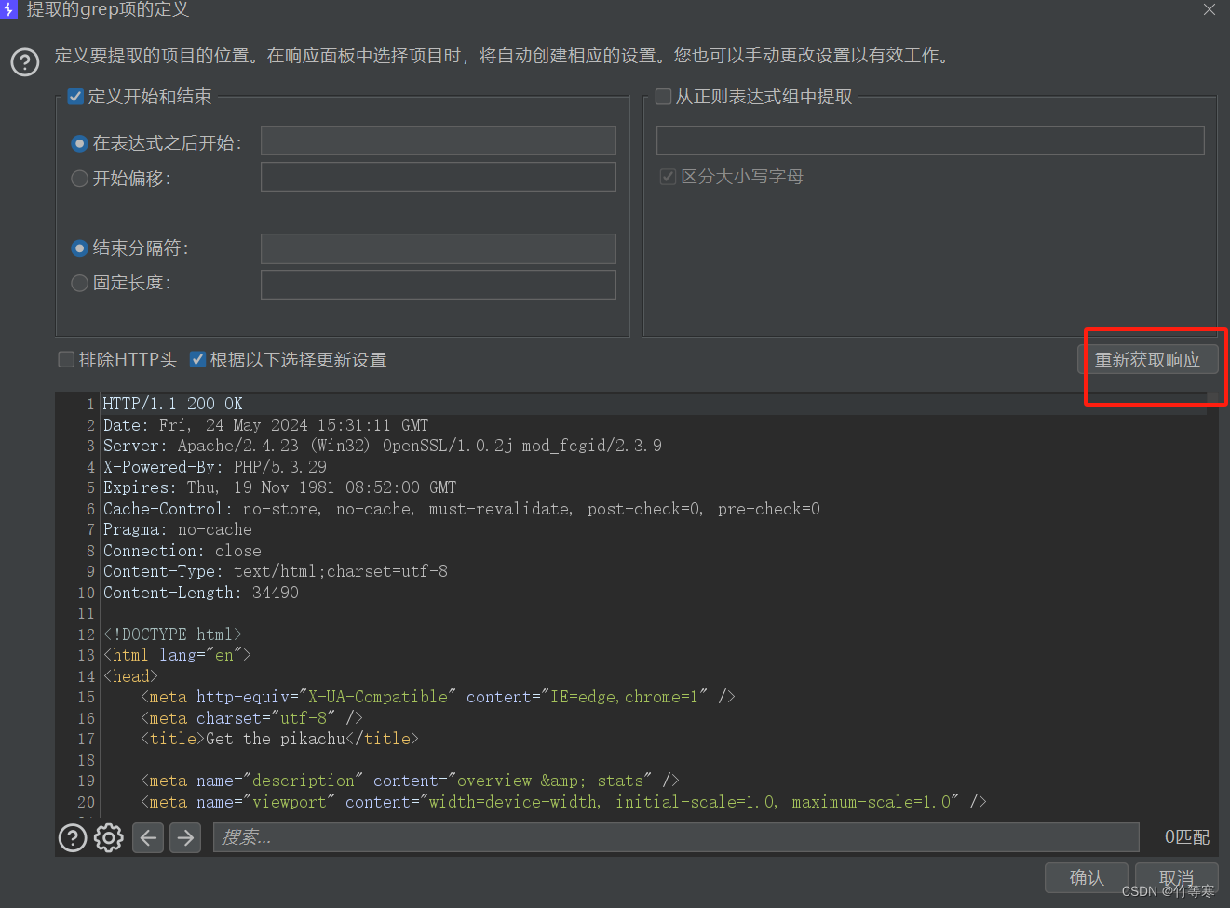
Task: Enable the 从正则表达式组中提取 checkbox
Action: (x=664, y=96)
